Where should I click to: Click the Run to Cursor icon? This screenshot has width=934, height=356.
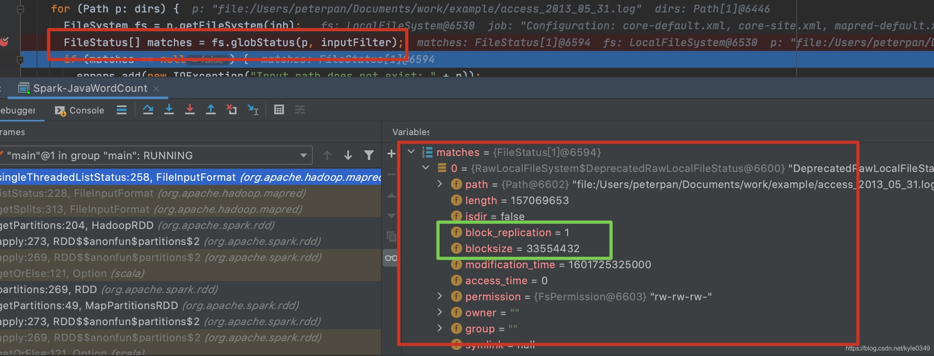253,109
